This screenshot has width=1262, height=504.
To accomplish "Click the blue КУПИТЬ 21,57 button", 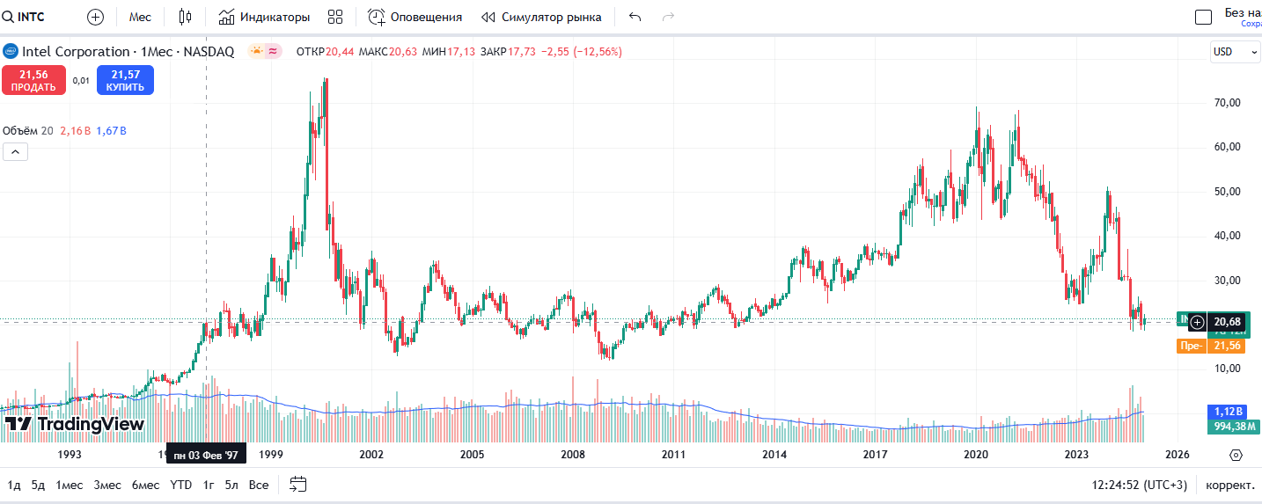I will coord(125,80).
